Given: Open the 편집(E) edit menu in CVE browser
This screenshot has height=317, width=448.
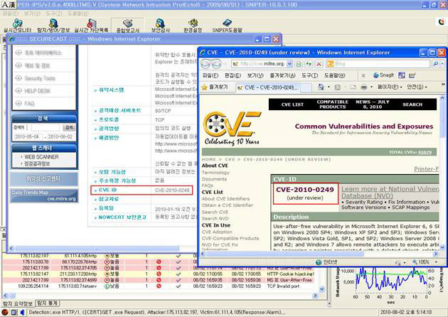Looking at the screenshot, I should click(233, 75).
